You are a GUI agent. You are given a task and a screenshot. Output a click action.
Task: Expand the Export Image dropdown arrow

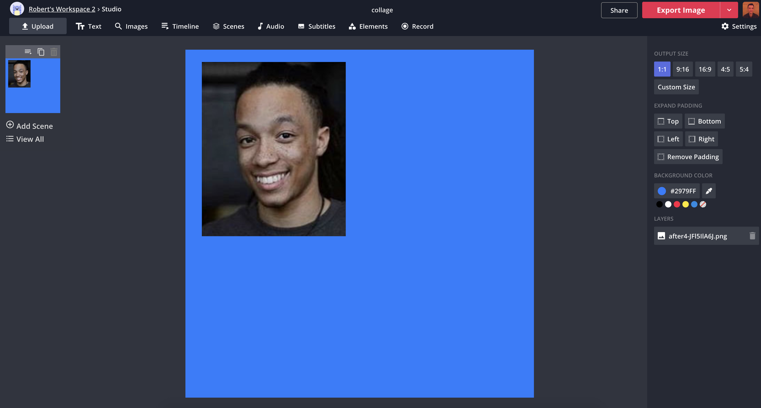[729, 10]
